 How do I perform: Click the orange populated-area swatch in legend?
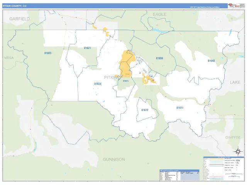217,159
